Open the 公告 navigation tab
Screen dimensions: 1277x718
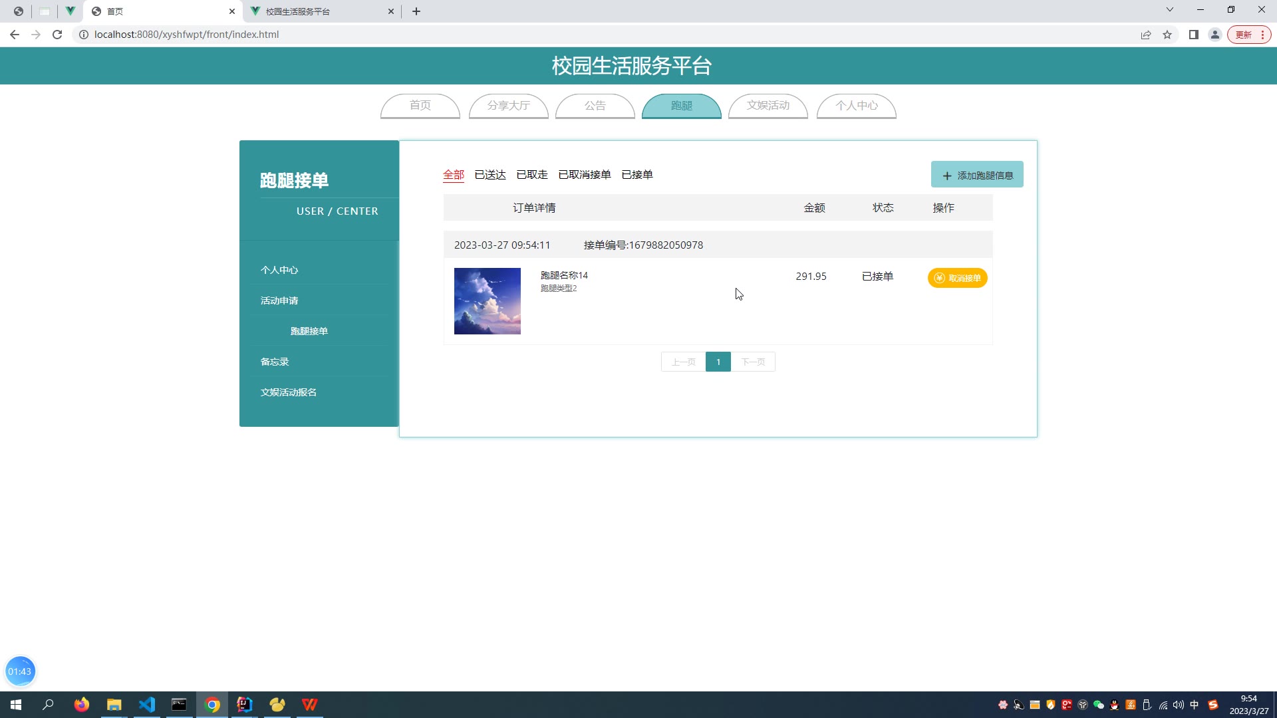tap(595, 106)
